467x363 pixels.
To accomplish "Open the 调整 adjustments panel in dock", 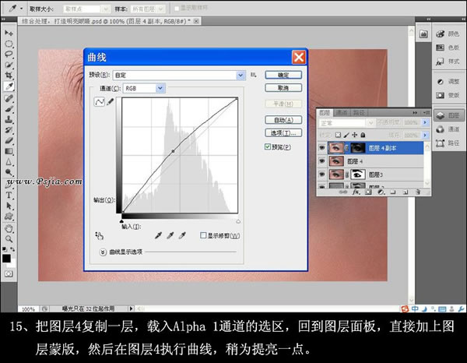I will [x=448, y=81].
